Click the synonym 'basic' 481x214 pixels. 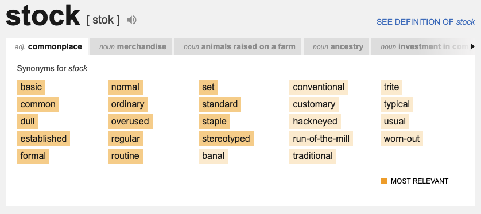[x=32, y=87]
